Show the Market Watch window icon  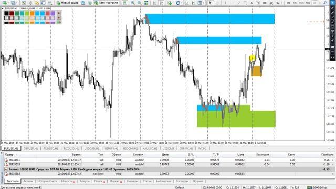pyautogui.click(x=24, y=3)
